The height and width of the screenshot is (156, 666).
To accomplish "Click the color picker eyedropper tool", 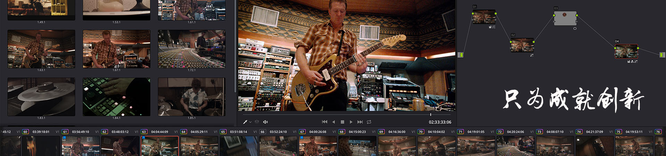I will click(245, 122).
